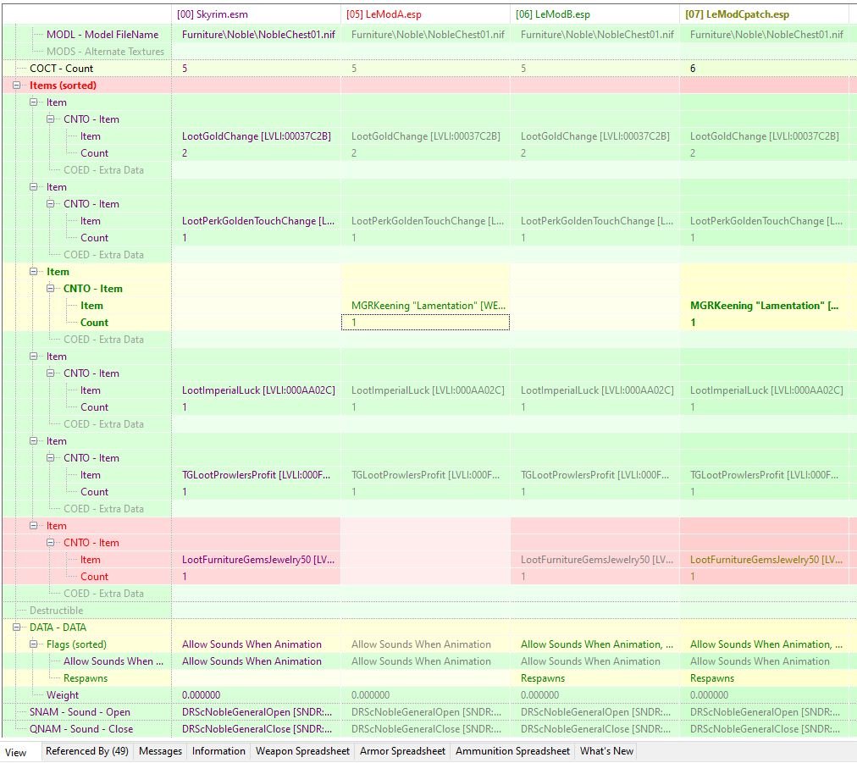
Task: Select LootFurnitureGemsJewelry50 cell in LeModB.esp column
Action: coord(594,560)
